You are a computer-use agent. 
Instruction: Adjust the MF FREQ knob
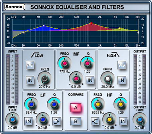tap(64, 63)
